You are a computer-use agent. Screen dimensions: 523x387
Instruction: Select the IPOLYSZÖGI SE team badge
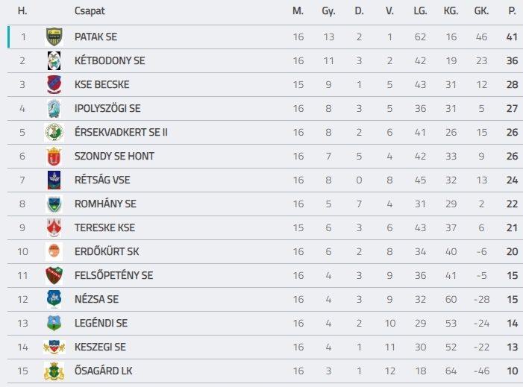pos(54,108)
